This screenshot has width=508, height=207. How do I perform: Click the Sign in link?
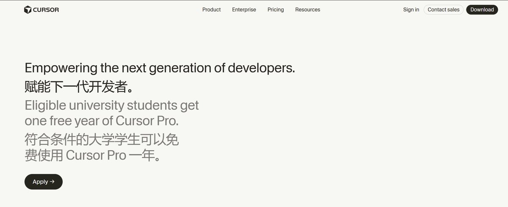411,10
